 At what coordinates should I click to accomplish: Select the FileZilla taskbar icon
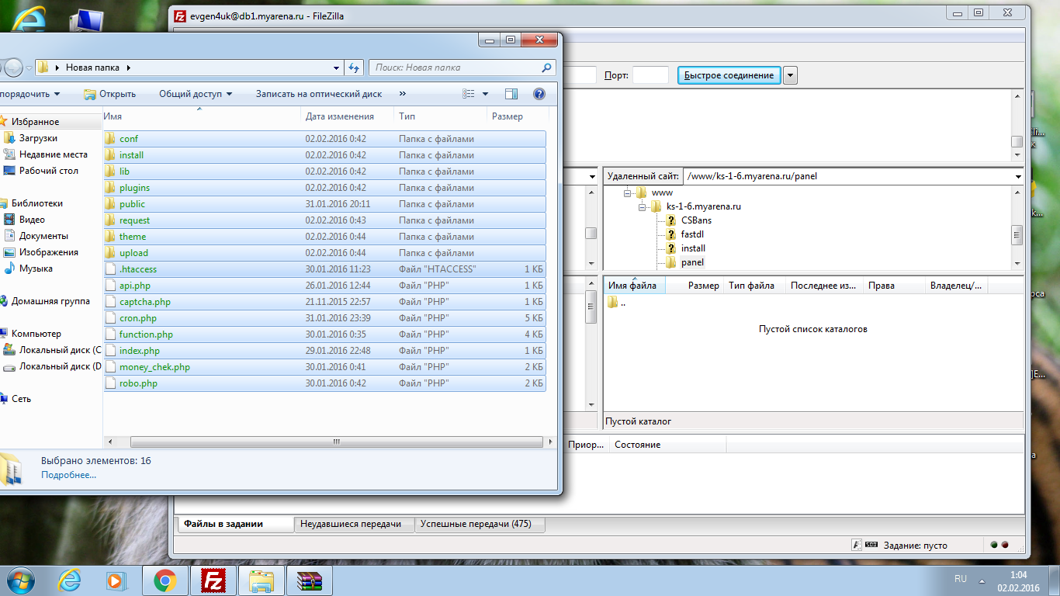(x=213, y=580)
